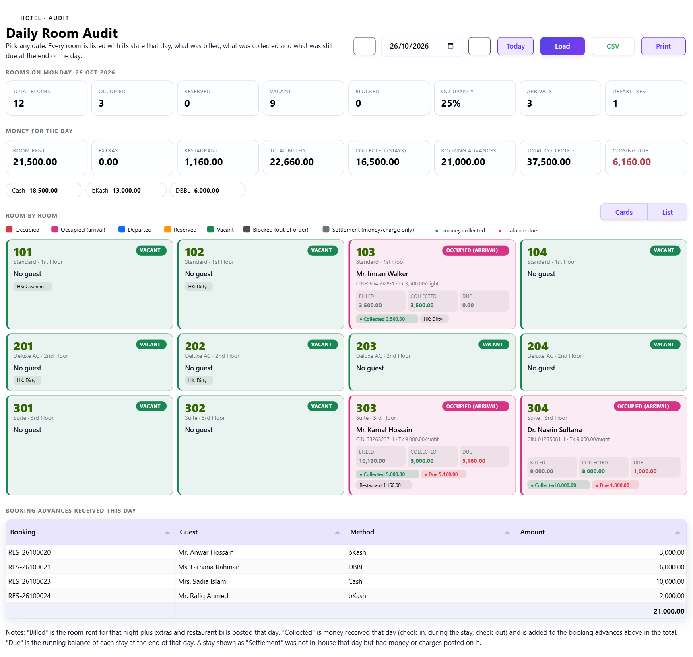Click the Total Rooms 12 stat card
Viewport: 693px width, 657px height.
[47, 99]
